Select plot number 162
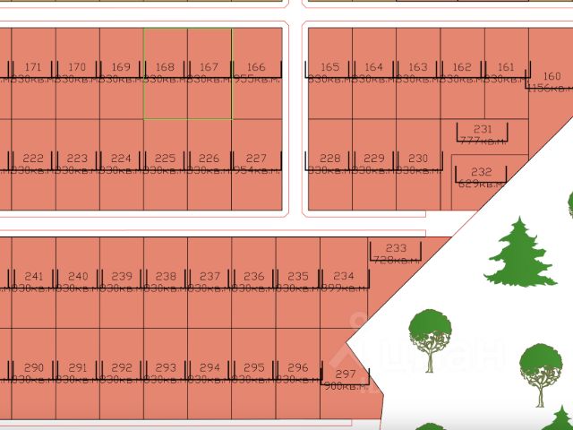The height and width of the screenshot is (430, 573). 462,67
